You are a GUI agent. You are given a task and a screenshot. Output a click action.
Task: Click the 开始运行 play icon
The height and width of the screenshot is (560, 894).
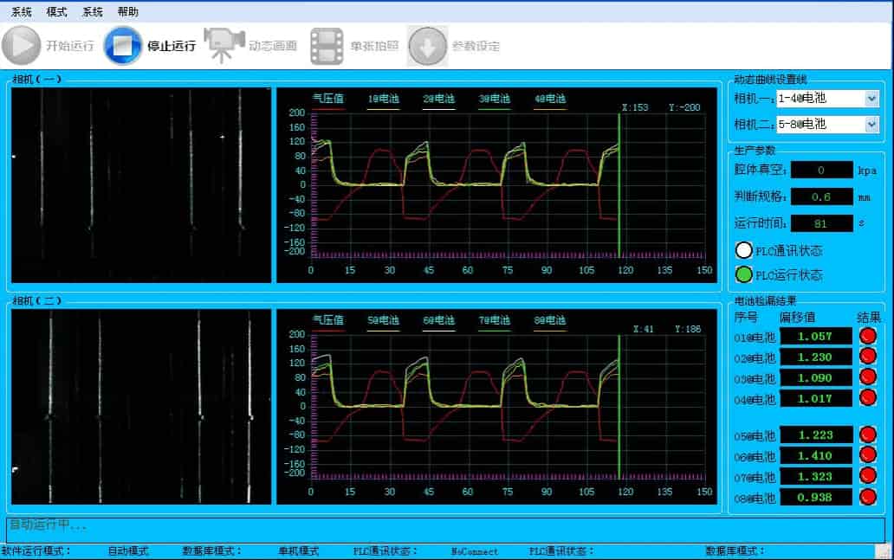coord(22,46)
